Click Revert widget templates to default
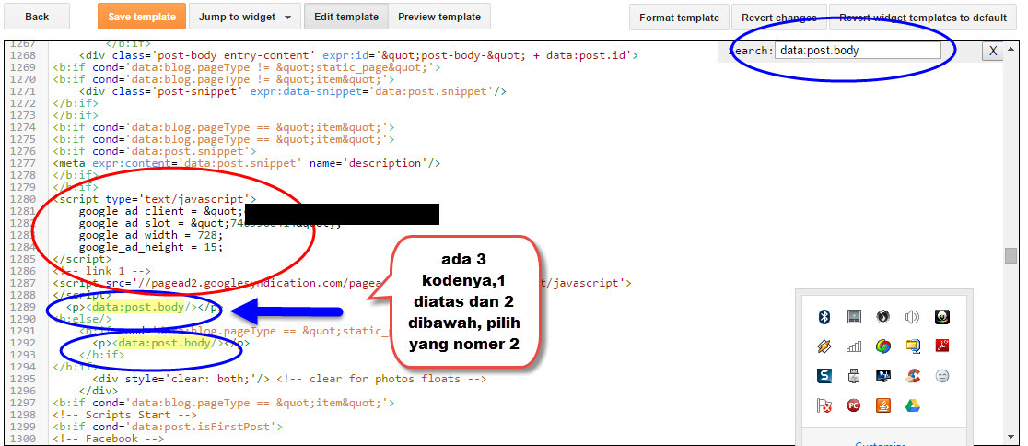1028x446 pixels. 922,18
